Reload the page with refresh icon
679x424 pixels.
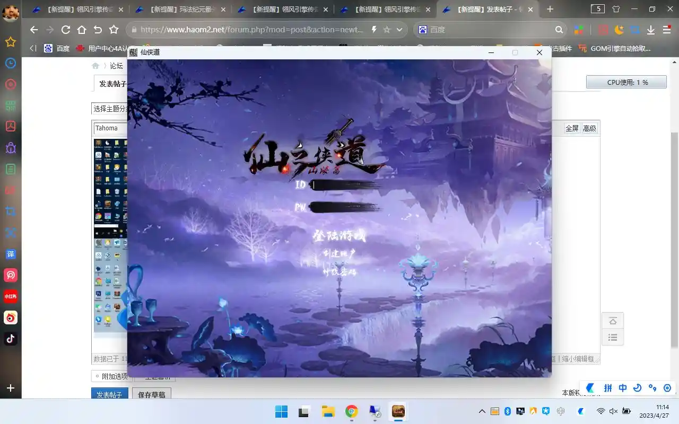[66, 30]
